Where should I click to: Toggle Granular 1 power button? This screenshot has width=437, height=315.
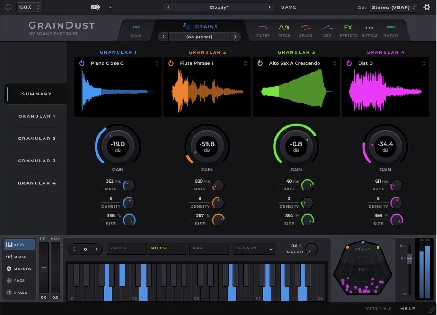81,63
